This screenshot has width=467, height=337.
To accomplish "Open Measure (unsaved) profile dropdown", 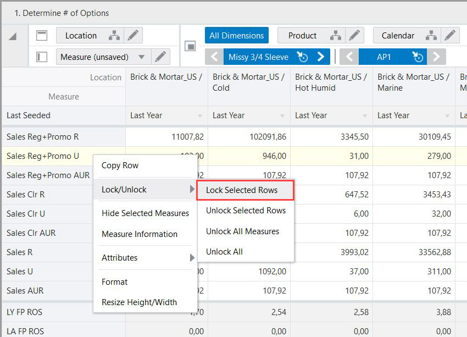I will point(141,57).
